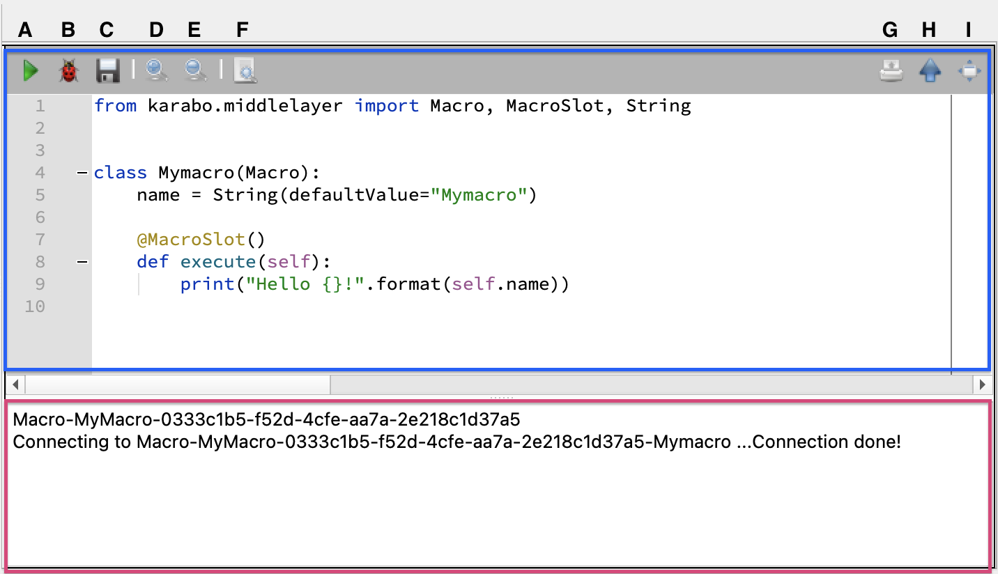Click the red ladybug debug icon
Image resolution: width=998 pixels, height=574 pixels.
[68, 70]
